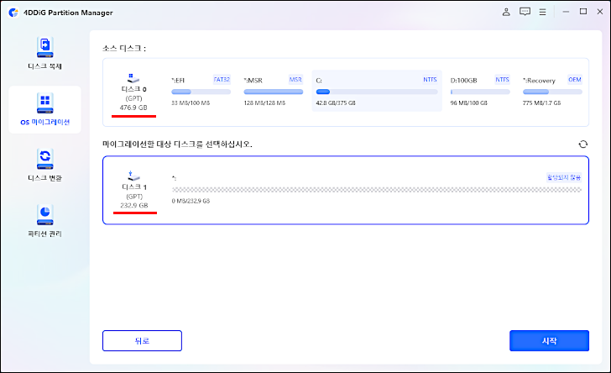Click the 디스크 1 target disk icon
Image resolution: width=611 pixels, height=373 pixels.
tap(133, 176)
